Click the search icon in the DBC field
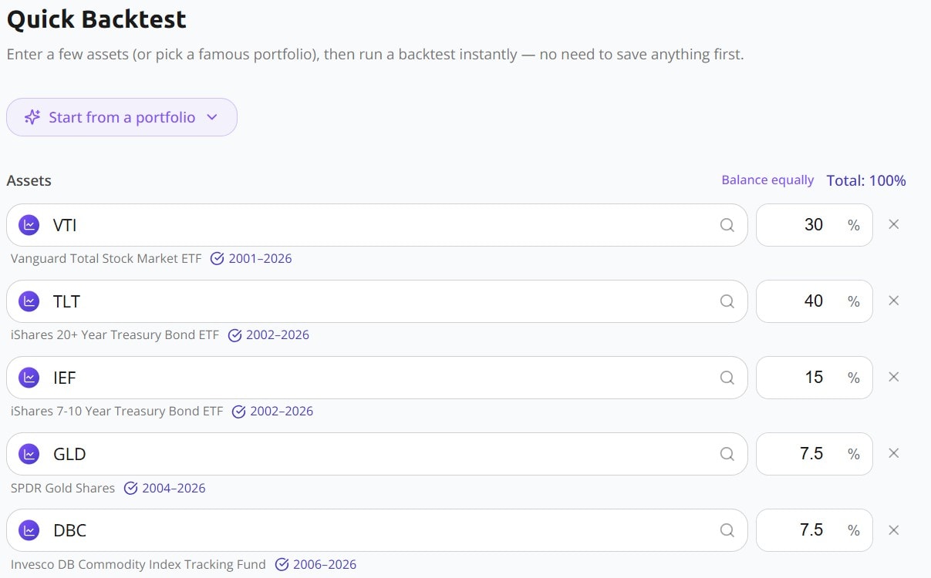 click(727, 530)
